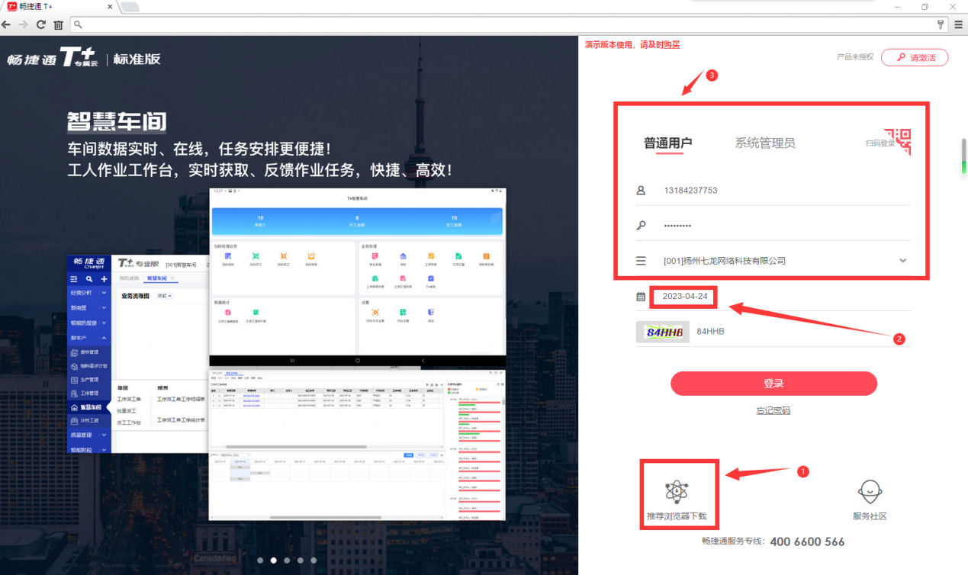Click the red 登录 button
968x575 pixels.
click(773, 384)
